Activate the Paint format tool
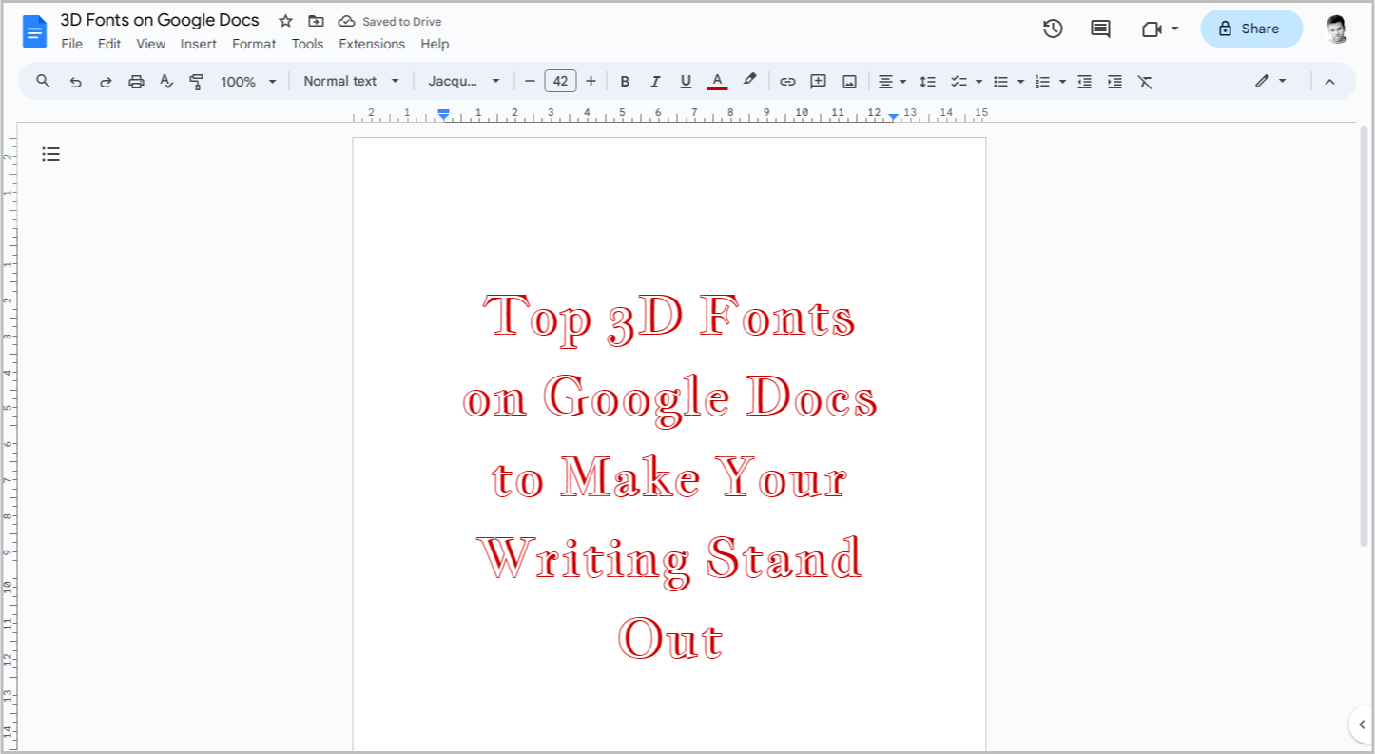The height and width of the screenshot is (754, 1375). [x=197, y=82]
